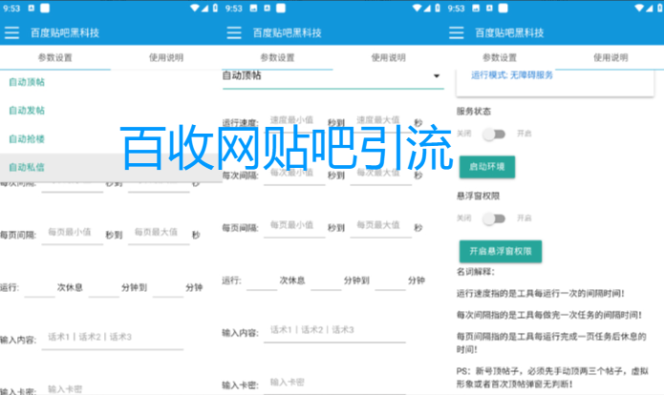Click the field before 次休息 in the first screenshot
Image resolution: width=664 pixels, height=395 pixels.
(x=39, y=288)
